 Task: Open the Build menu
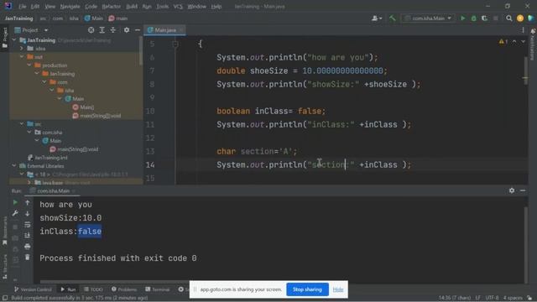pyautogui.click(x=132, y=7)
